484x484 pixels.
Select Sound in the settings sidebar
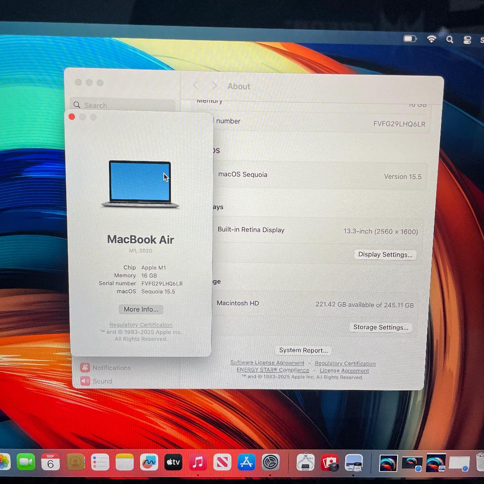point(102,381)
